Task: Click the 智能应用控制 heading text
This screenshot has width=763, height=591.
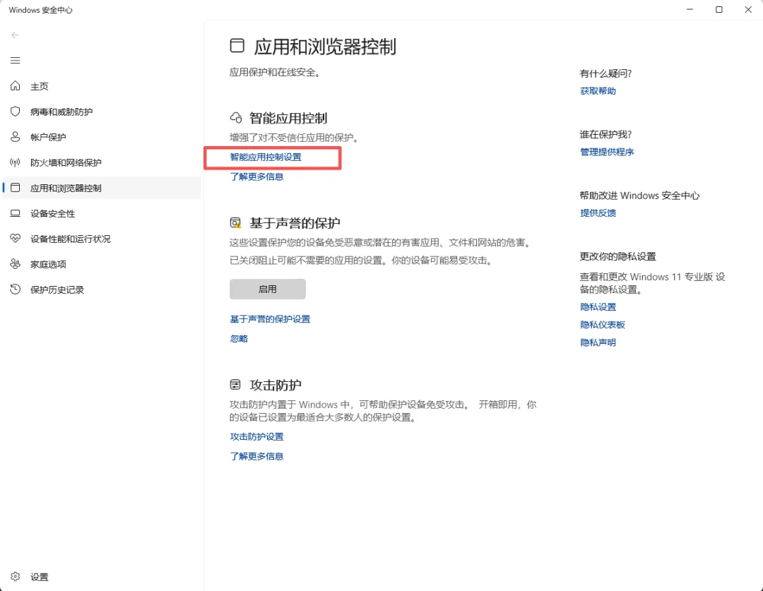Action: [288, 118]
